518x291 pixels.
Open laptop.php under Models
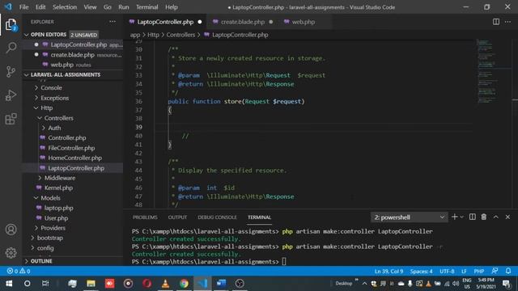(59, 208)
